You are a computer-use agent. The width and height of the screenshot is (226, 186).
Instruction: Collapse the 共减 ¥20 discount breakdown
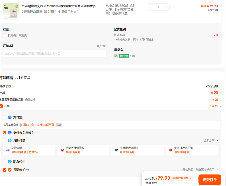pos(221,93)
